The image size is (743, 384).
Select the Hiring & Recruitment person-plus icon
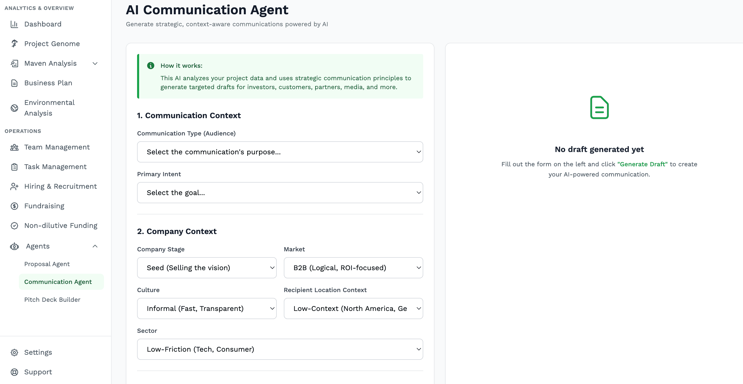(x=15, y=186)
